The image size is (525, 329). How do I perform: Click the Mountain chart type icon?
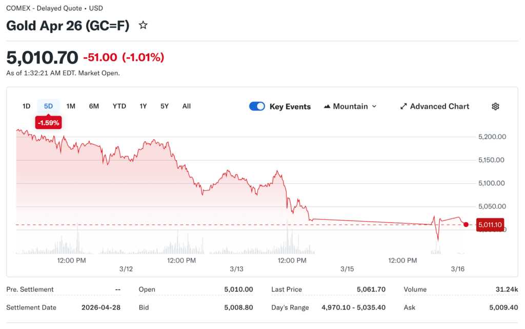pos(327,106)
